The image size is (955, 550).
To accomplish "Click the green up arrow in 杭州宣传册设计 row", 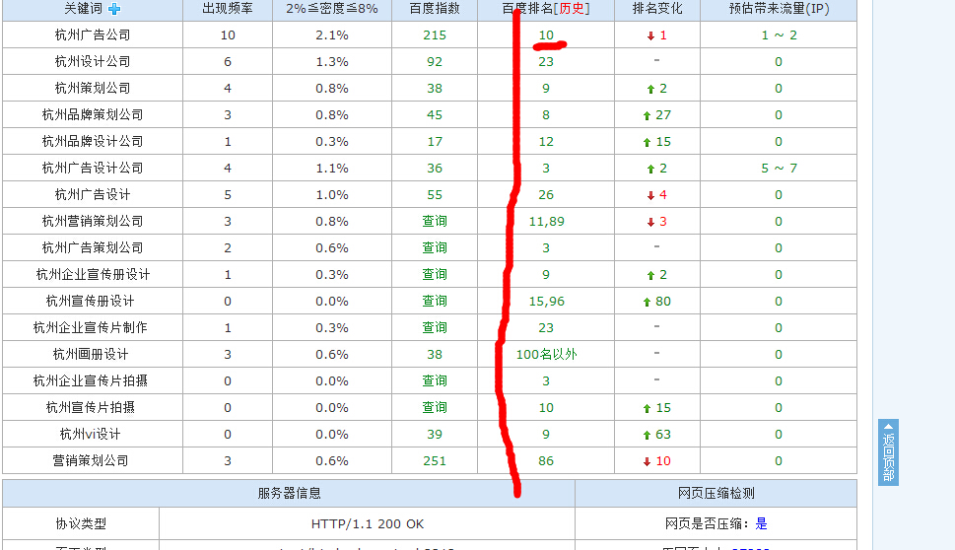I will click(x=647, y=302).
